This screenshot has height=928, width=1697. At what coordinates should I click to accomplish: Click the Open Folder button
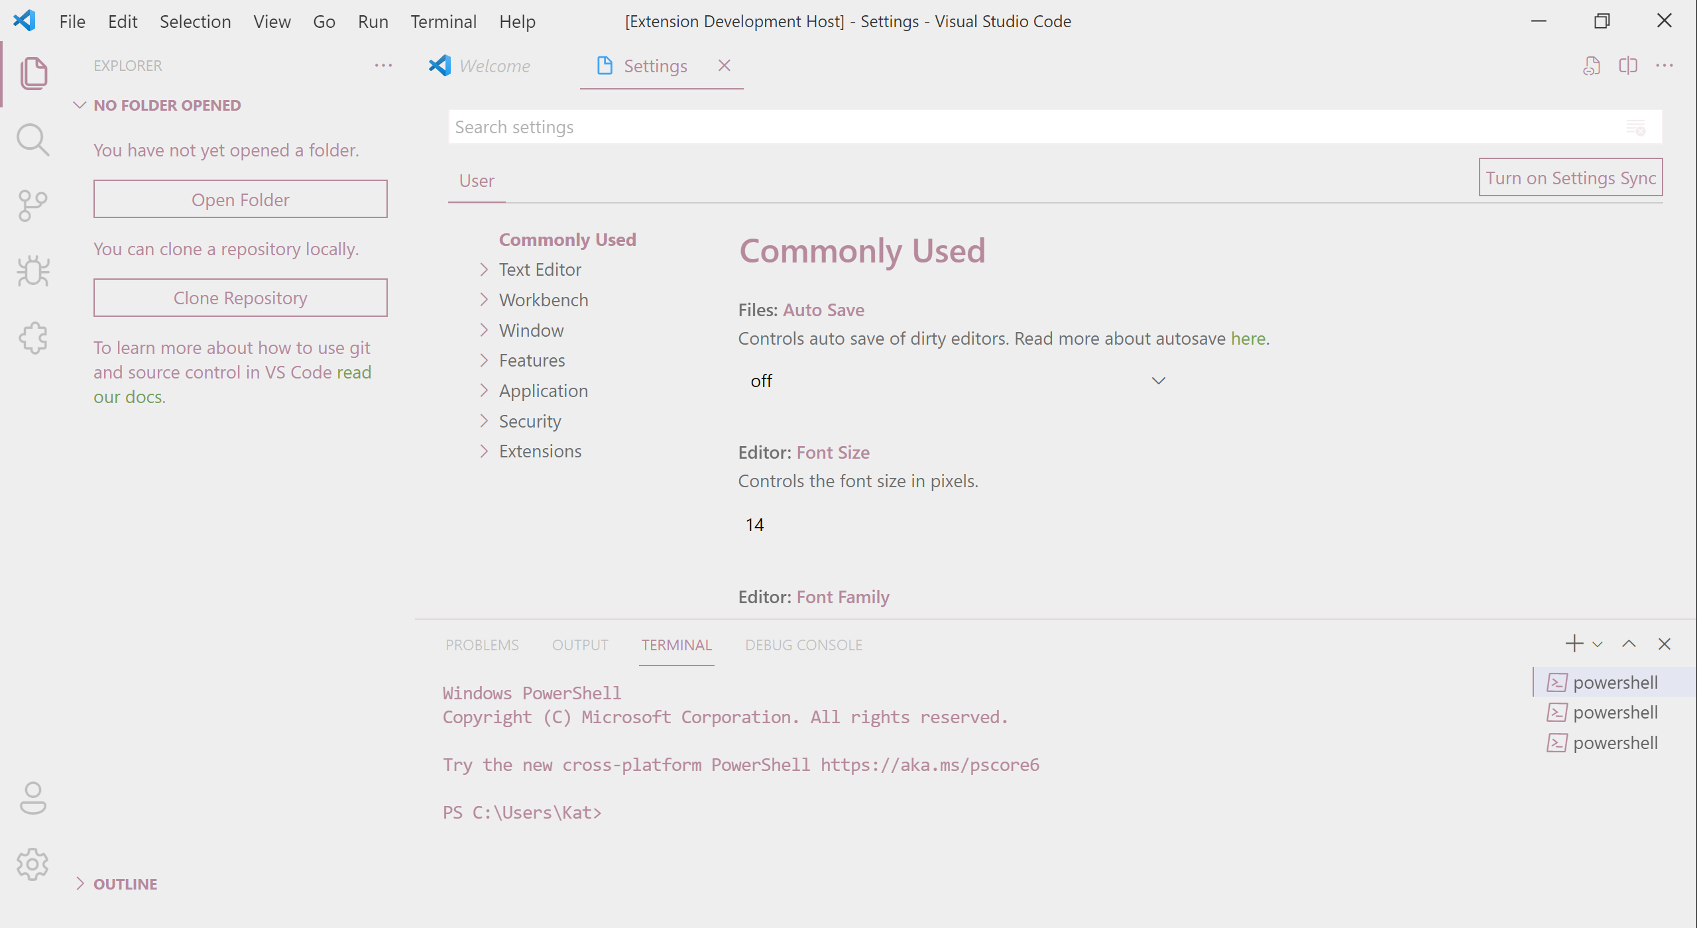(240, 200)
